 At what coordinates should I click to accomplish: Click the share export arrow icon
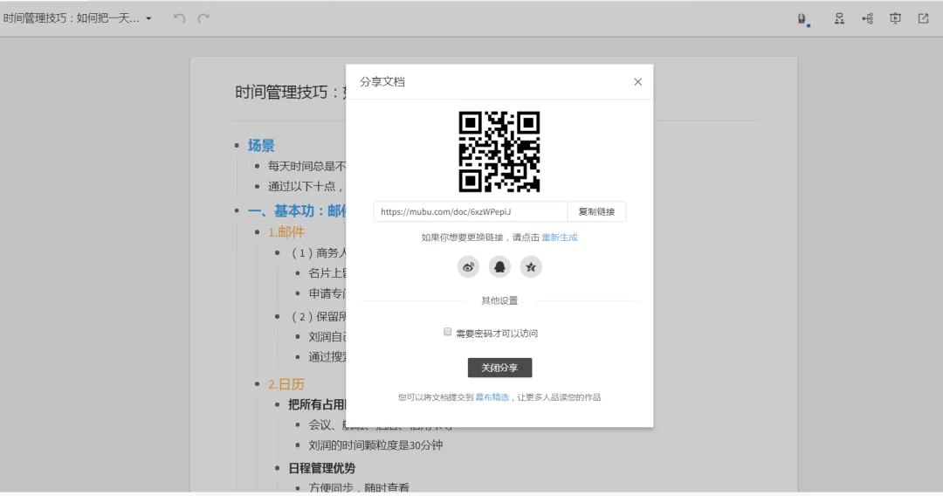pyautogui.click(x=923, y=18)
